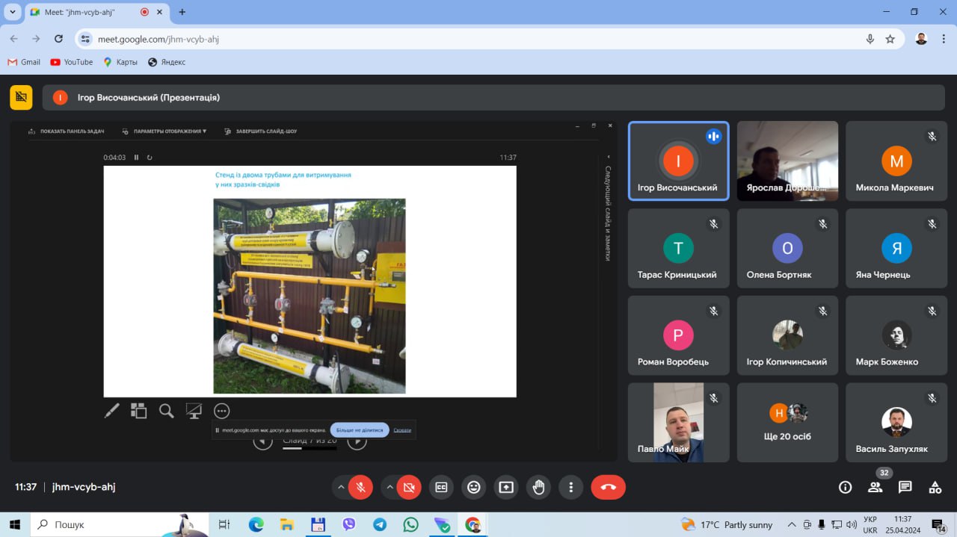Toggle the muted microphone button

click(x=360, y=487)
